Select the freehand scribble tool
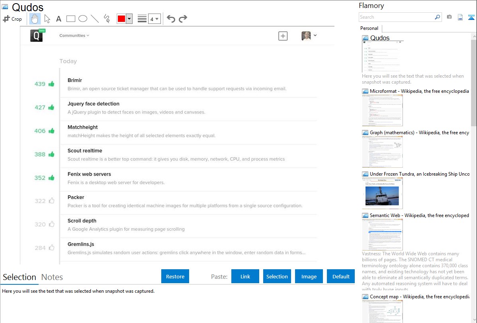This screenshot has width=477, height=323. click(107, 19)
